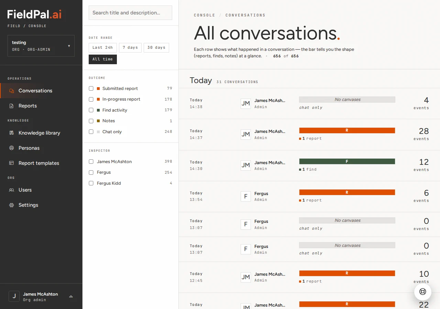Open the Conversations nav item

(41, 91)
